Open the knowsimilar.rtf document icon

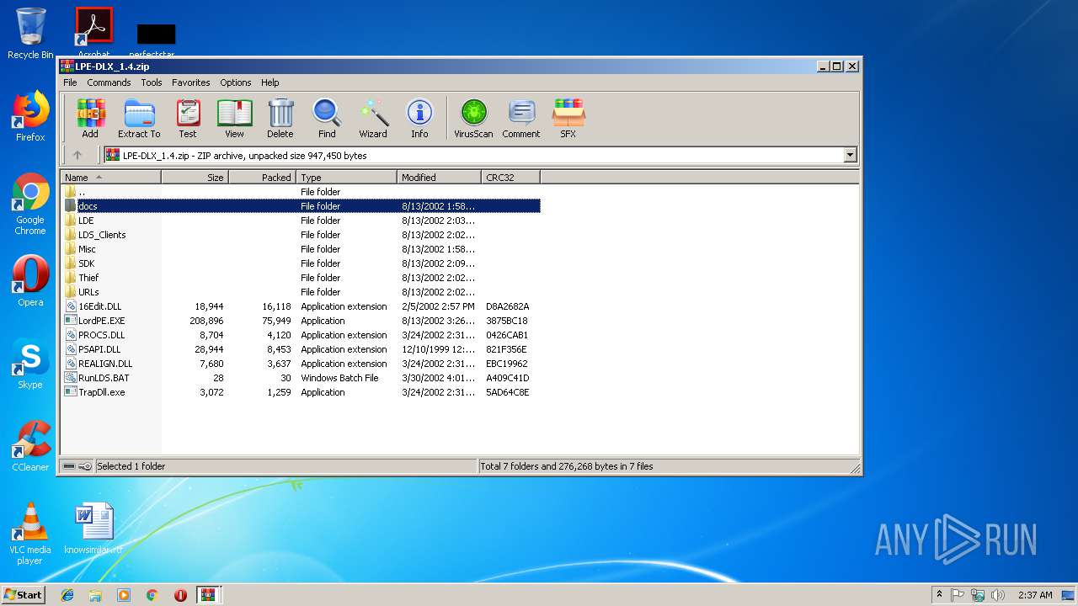click(93, 529)
